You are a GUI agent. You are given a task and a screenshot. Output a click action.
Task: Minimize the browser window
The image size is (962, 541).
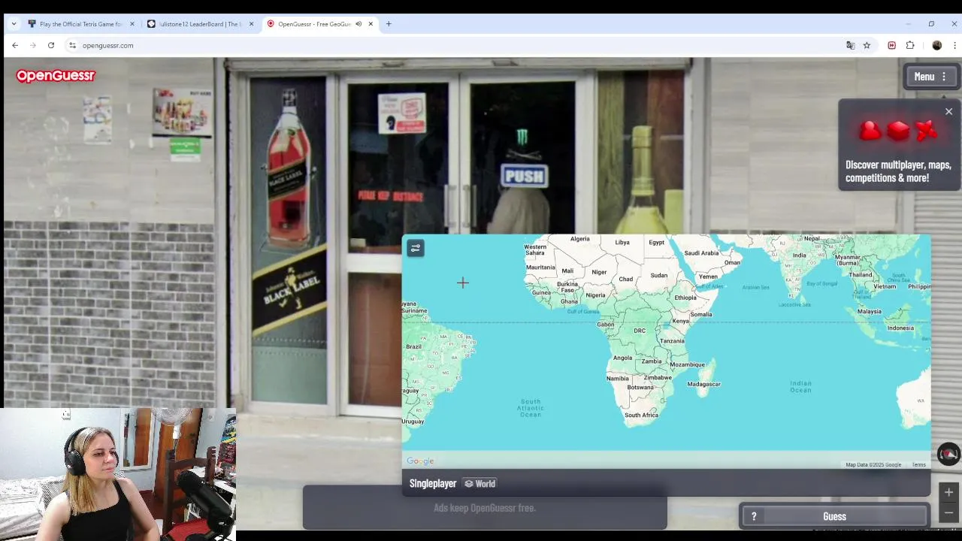908,24
